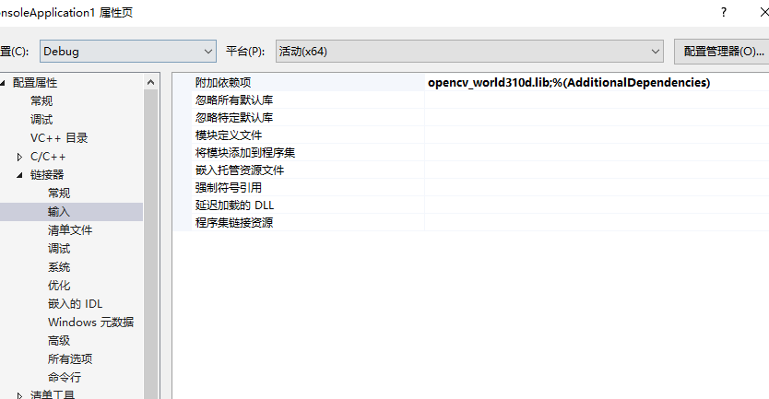
Task: Select the 优化 tree item
Action: point(59,286)
